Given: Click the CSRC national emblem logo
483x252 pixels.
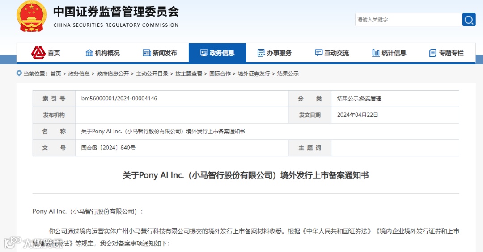Looking at the screenshot, I should pyautogui.click(x=31, y=16).
